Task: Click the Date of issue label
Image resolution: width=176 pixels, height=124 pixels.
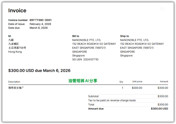Action: pos(16,24)
